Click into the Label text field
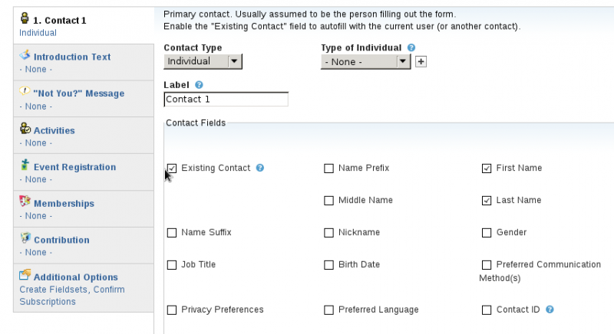The height and width of the screenshot is (334, 614). coord(226,100)
